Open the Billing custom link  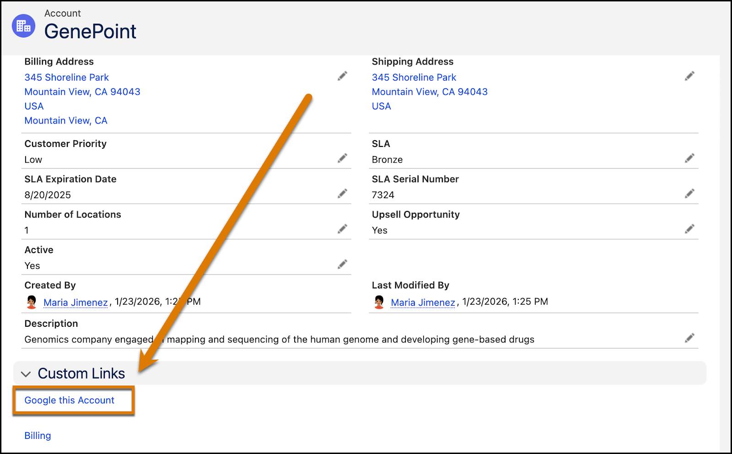pyautogui.click(x=38, y=436)
